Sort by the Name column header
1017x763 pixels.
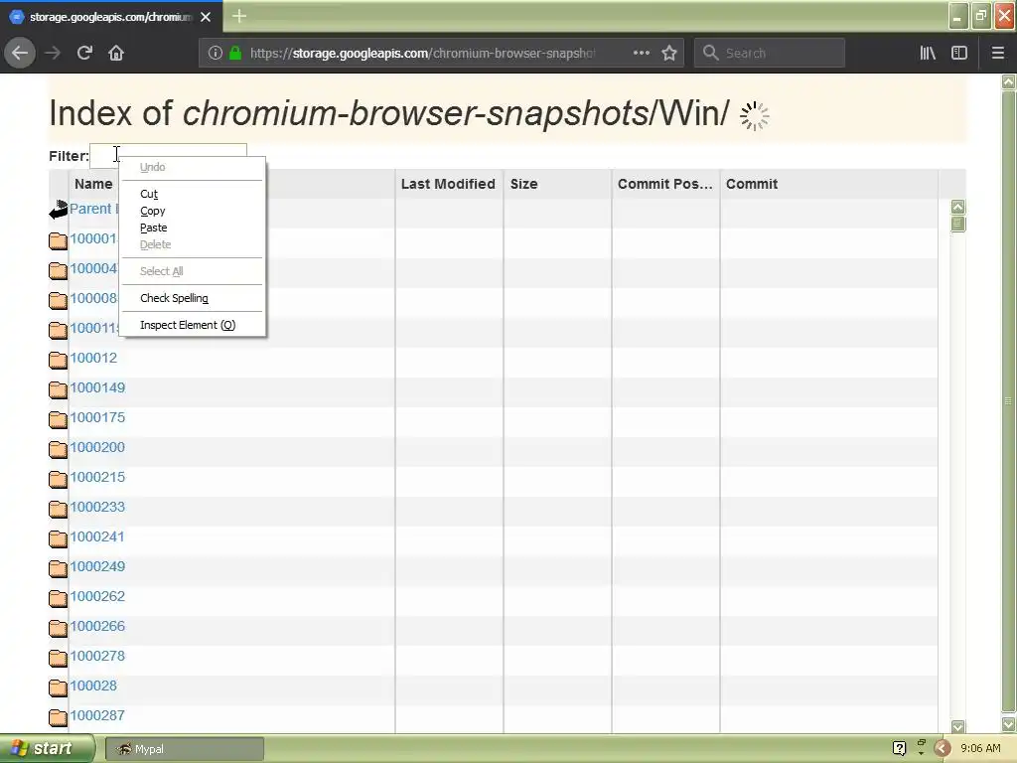pos(93,184)
